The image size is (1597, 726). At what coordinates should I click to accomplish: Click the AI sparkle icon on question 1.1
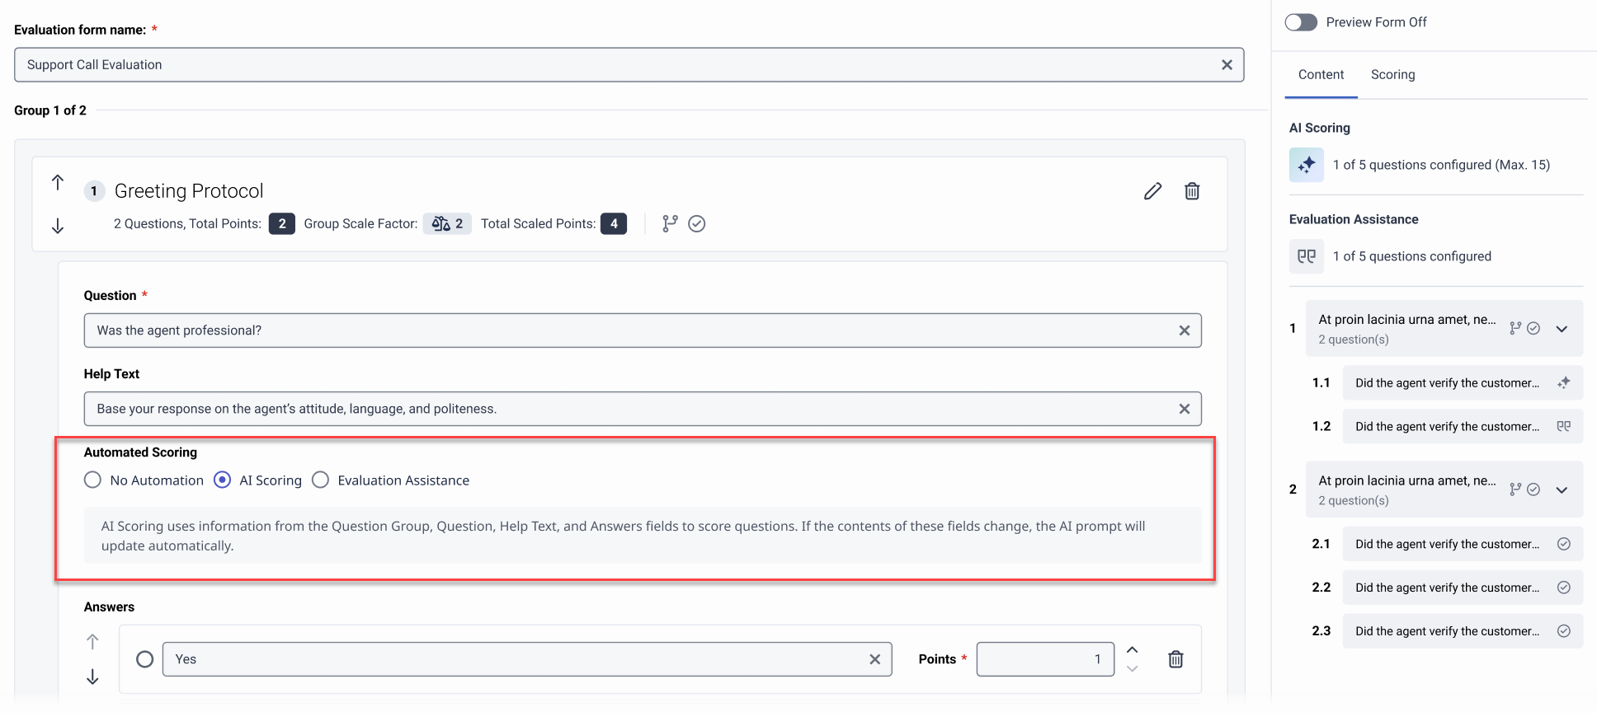pos(1563,383)
